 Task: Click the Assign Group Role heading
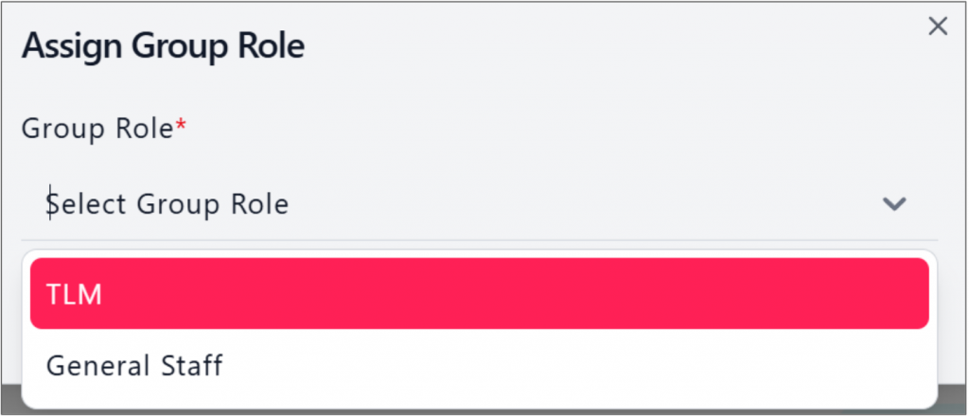[163, 46]
